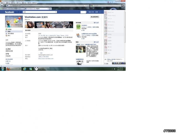
Task: Close the VicoVation.com Facebook tab
Action: click(x=48, y=9)
